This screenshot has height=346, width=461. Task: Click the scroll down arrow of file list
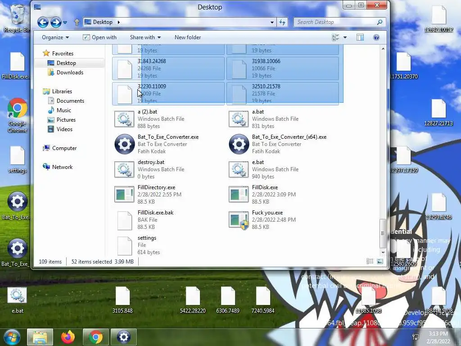point(383,252)
